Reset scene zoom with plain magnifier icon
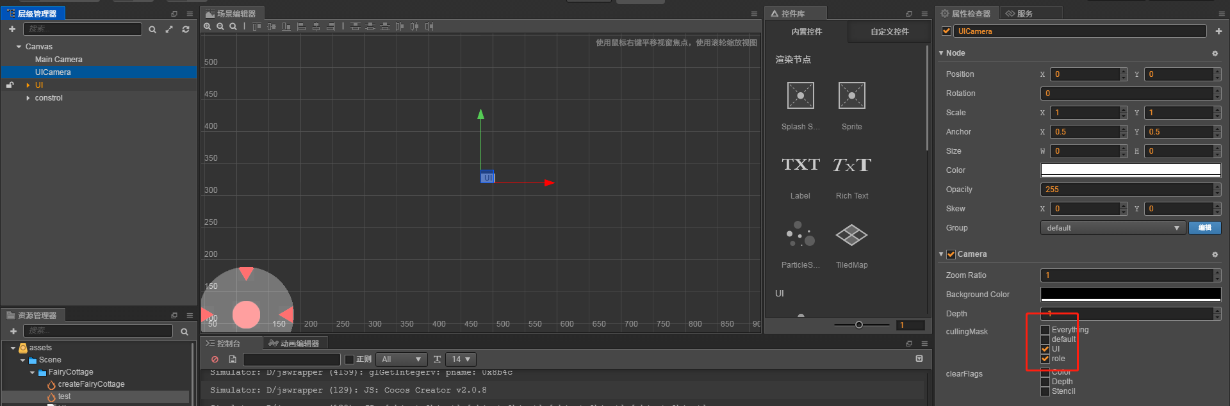 point(233,26)
